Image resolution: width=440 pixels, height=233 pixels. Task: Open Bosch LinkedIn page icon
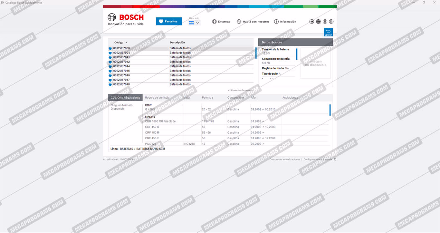312,22
